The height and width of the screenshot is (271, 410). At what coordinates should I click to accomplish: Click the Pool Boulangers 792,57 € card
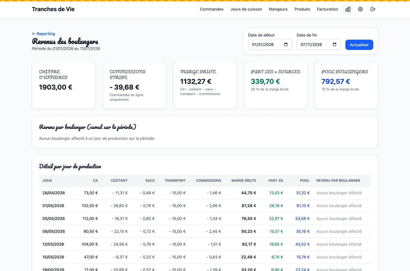346,85
